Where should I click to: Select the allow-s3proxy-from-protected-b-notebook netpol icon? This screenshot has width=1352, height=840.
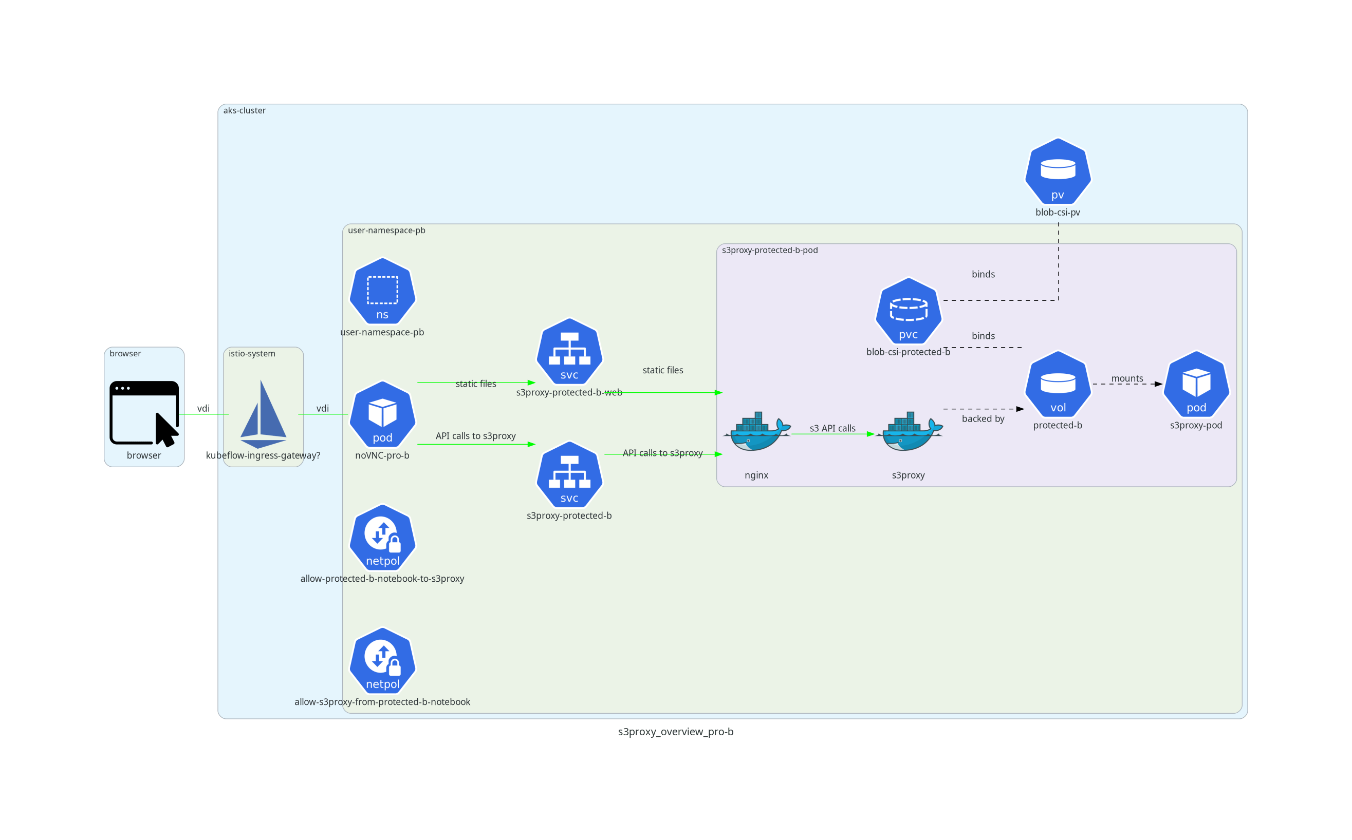[382, 661]
